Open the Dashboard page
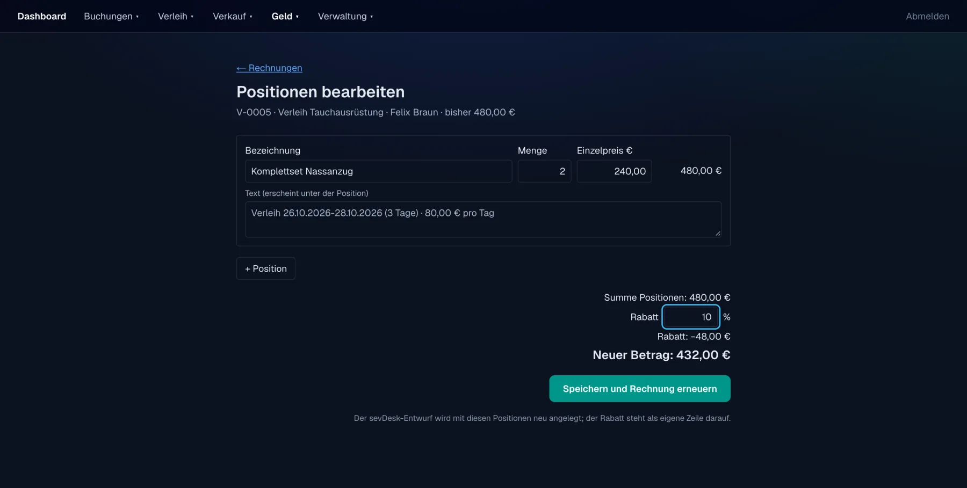The image size is (967, 488). 42,16
